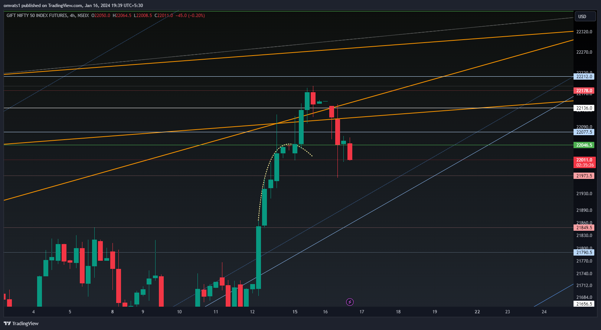The height and width of the screenshot is (330, 601).
Task: Click date 8 on time axis
Action: click(x=112, y=312)
